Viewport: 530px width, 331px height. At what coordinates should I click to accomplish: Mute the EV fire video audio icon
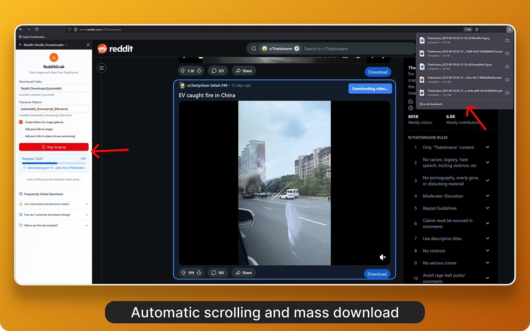coord(382,257)
